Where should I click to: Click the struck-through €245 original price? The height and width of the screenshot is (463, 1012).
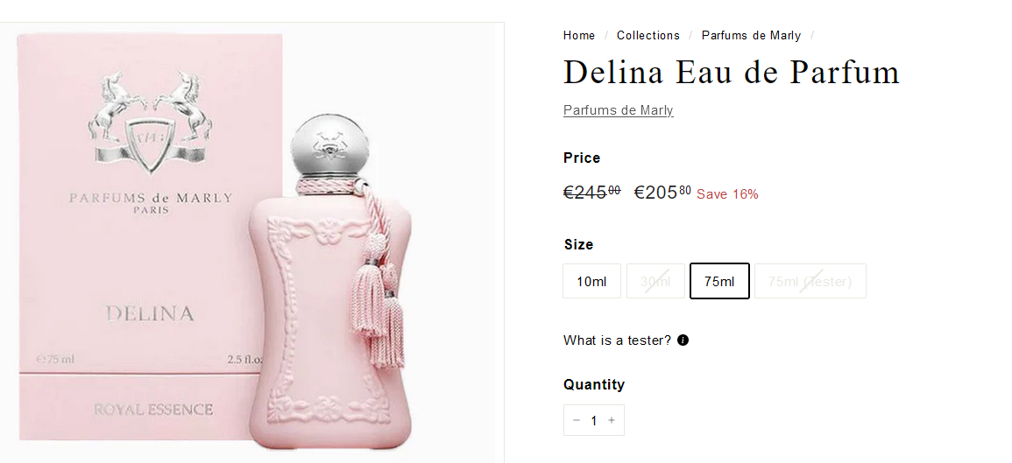(591, 193)
